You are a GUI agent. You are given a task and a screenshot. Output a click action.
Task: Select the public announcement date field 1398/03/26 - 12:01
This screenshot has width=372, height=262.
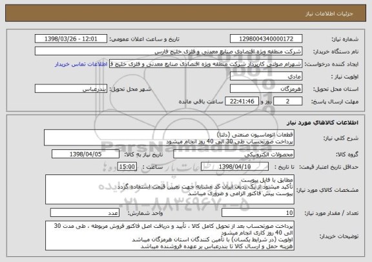71,39
